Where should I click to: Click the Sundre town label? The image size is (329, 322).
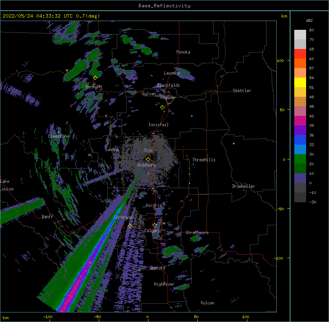111,150
